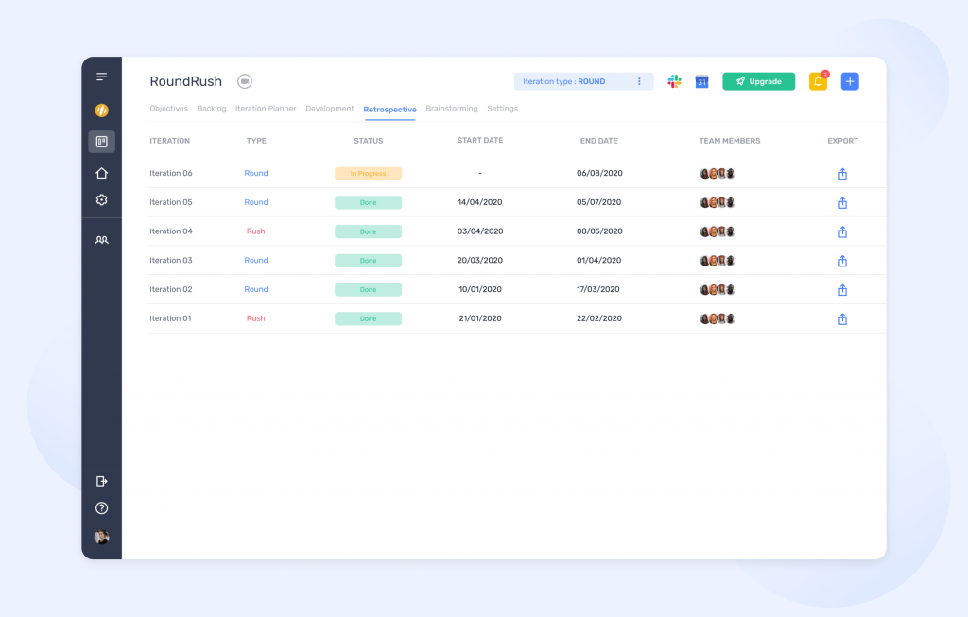Click the In Progress status badge

click(x=368, y=174)
